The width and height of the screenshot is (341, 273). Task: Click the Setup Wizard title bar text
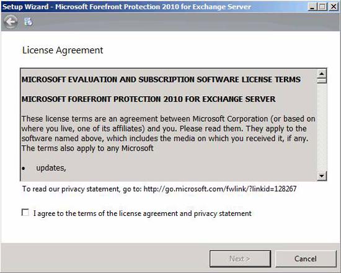(126, 7)
